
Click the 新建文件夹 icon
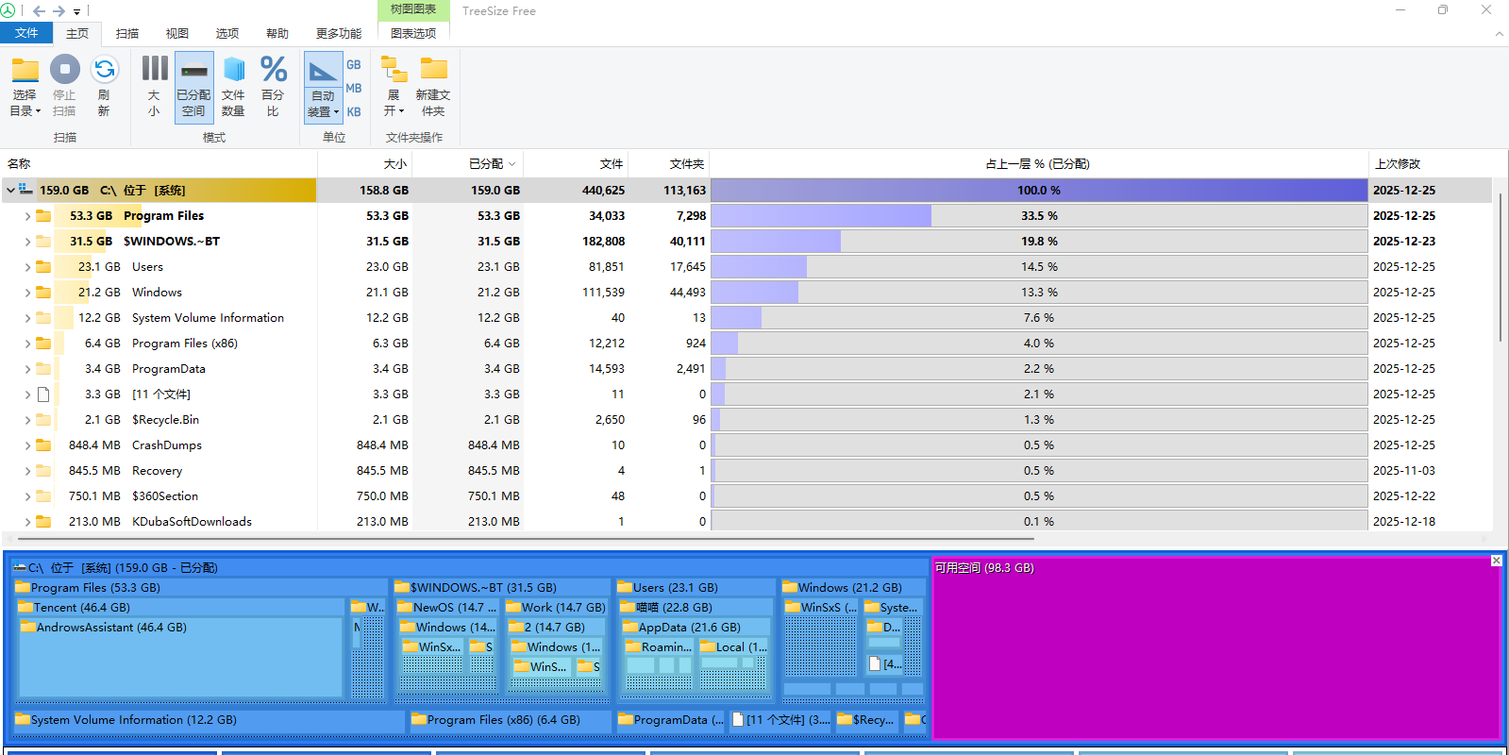pos(433,70)
